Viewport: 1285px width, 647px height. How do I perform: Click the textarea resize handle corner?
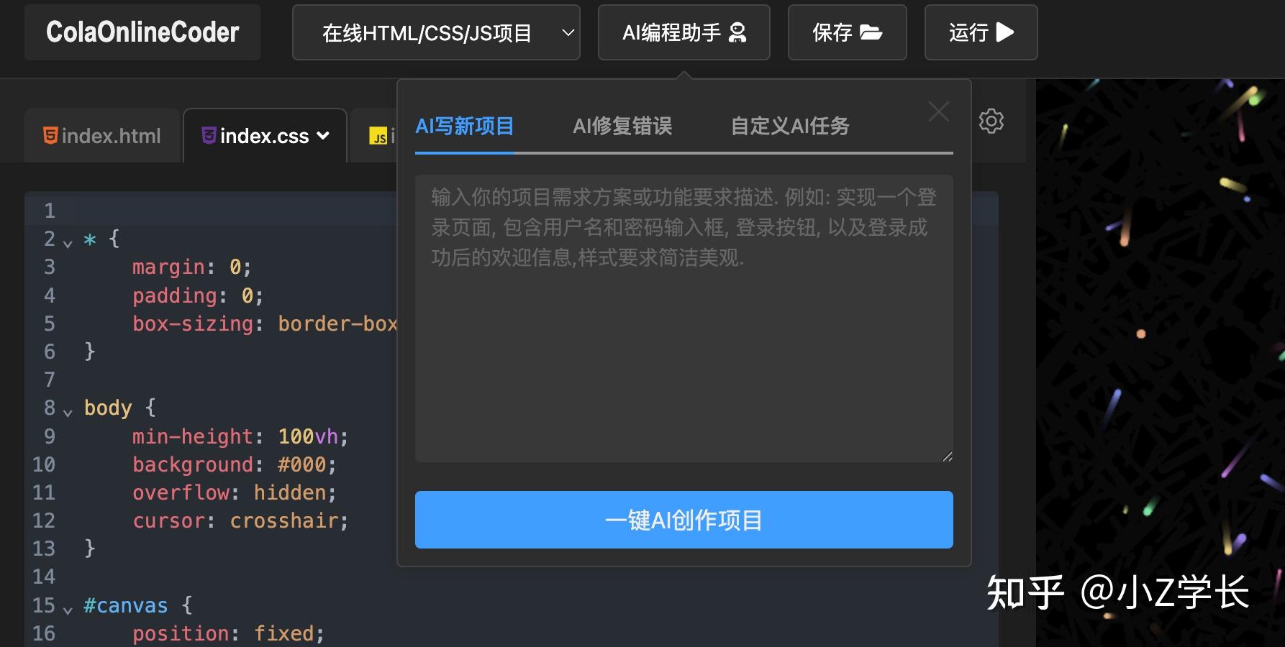[948, 456]
